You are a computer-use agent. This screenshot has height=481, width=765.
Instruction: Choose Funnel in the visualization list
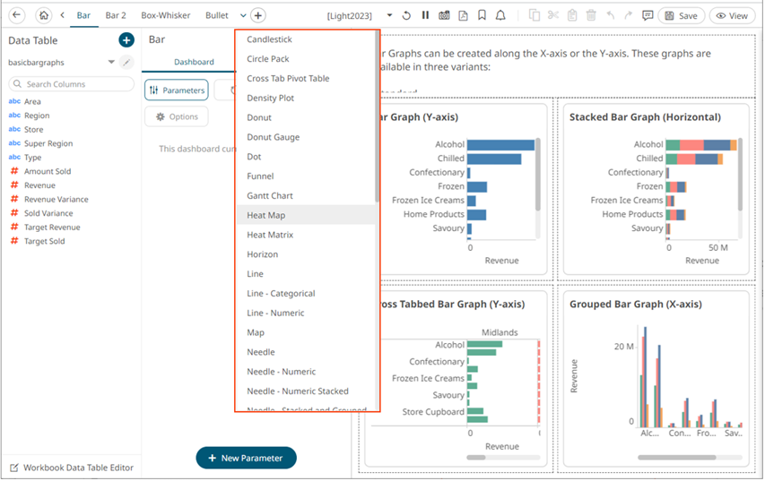pos(260,176)
